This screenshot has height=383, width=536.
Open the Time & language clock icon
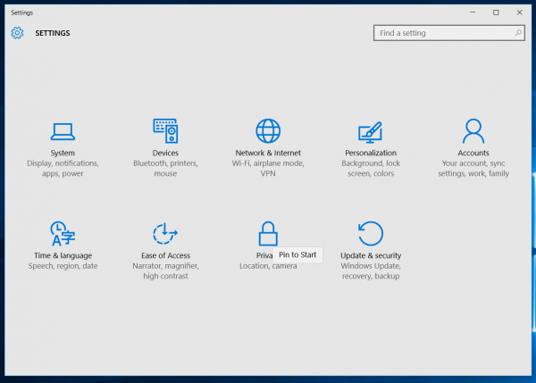click(x=63, y=234)
